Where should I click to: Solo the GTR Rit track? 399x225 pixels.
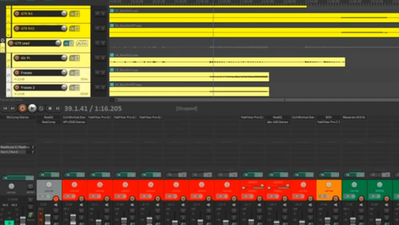[103, 13]
